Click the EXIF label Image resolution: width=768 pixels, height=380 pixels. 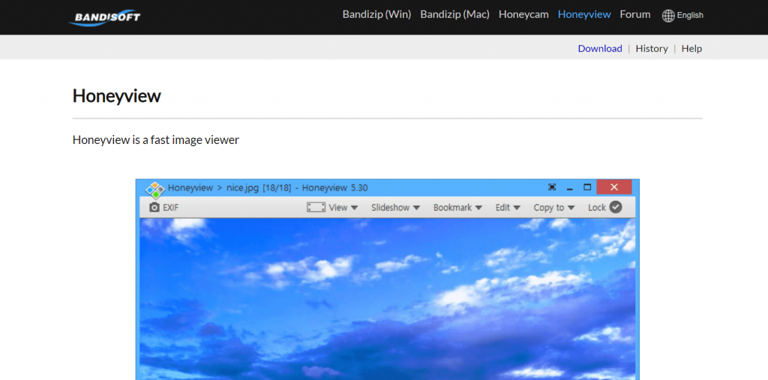click(x=171, y=208)
